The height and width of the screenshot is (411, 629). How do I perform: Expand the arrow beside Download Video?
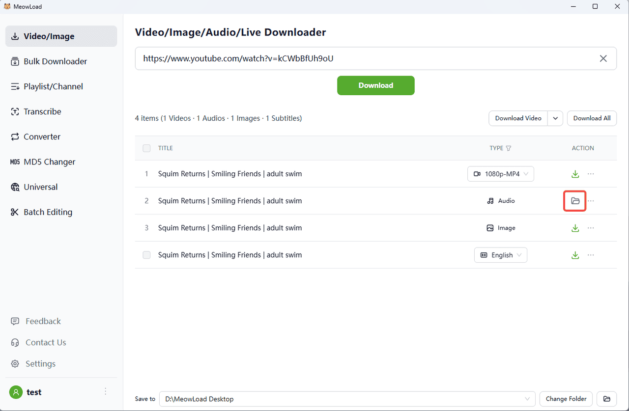click(555, 118)
